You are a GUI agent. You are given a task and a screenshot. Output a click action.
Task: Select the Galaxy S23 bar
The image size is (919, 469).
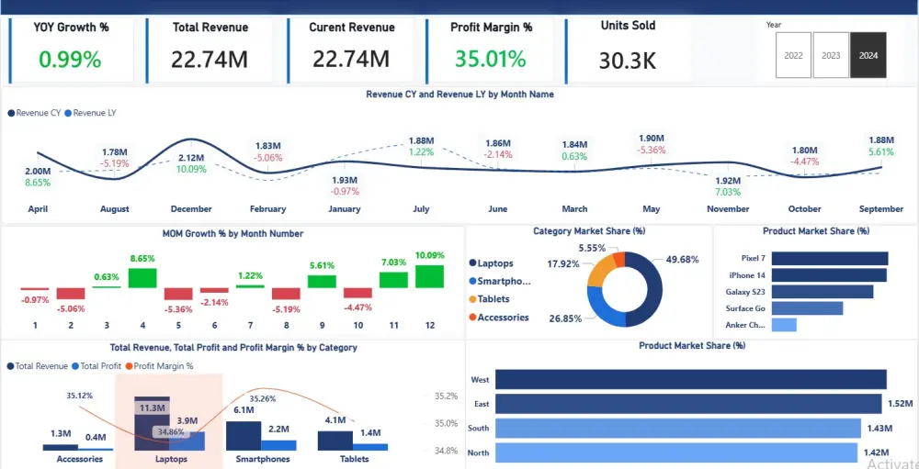(823, 292)
